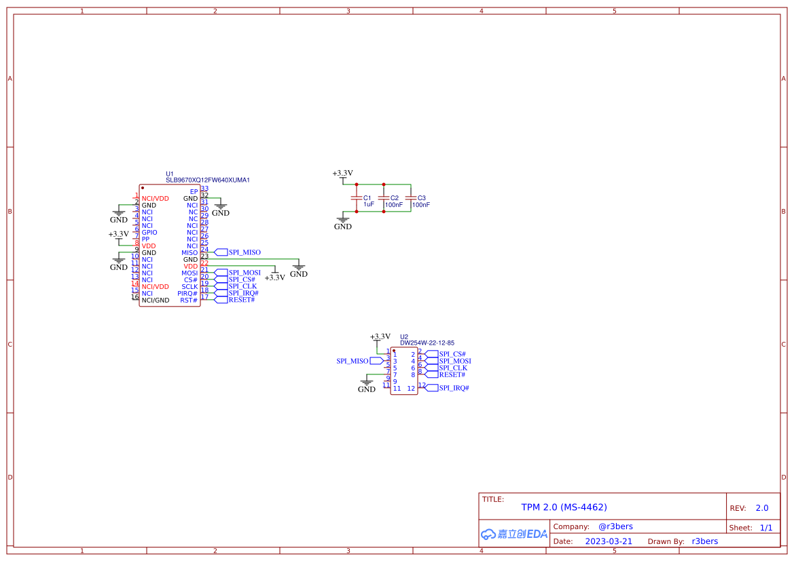Select the 嘉立创EDA cloud logo in title block
The width and height of the screenshot is (794, 561).
pos(513,534)
